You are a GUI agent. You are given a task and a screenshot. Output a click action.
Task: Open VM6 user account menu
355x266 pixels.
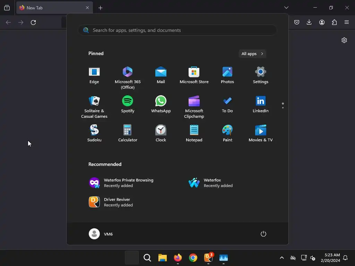pyautogui.click(x=101, y=234)
